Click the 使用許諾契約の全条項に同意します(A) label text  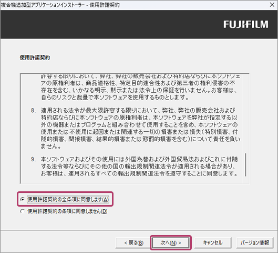point(68,199)
